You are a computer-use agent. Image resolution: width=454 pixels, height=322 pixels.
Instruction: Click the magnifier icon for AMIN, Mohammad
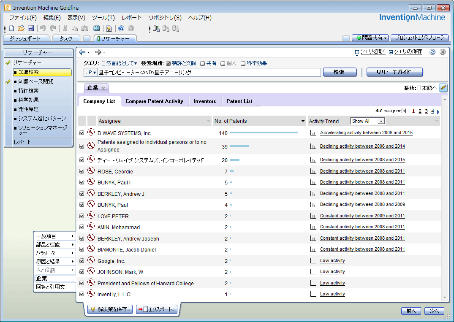[x=91, y=226]
